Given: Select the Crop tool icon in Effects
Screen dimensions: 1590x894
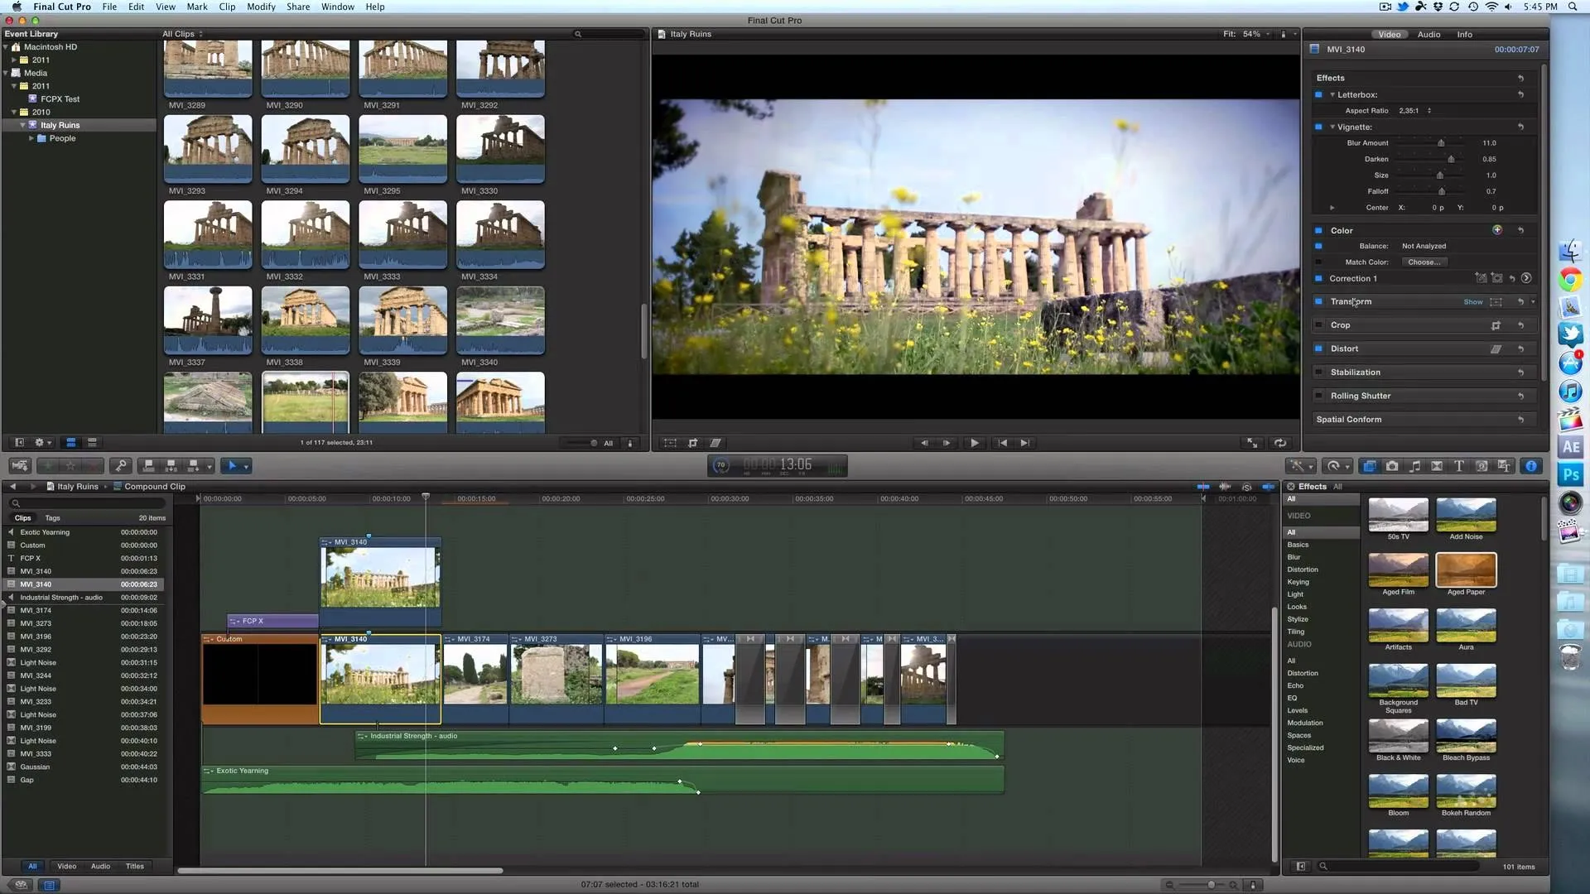Looking at the screenshot, I should point(1496,324).
